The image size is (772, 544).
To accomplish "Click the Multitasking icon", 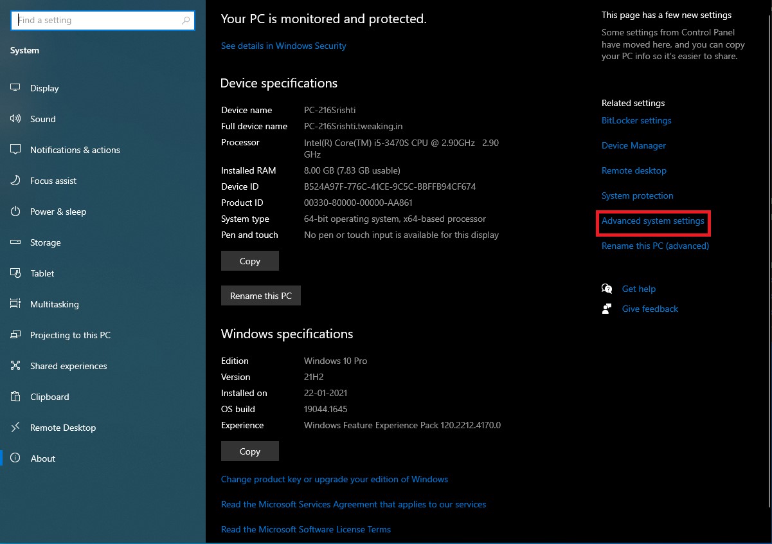I will (x=16, y=304).
